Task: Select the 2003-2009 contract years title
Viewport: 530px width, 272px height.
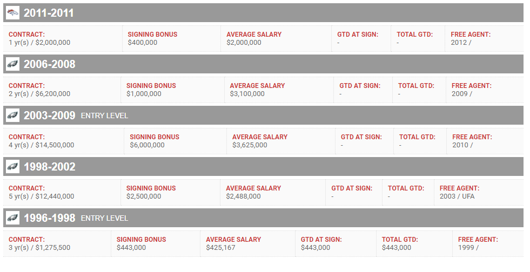Action: [x=49, y=115]
